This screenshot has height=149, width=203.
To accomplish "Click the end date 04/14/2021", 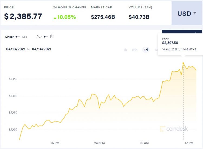I will (41, 49).
